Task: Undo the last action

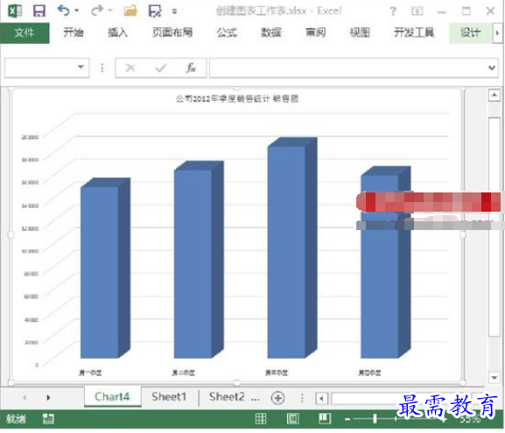Action: coord(63,10)
